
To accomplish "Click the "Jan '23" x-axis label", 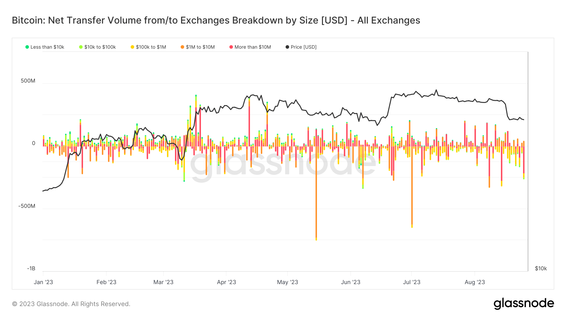I will pyautogui.click(x=43, y=282).
